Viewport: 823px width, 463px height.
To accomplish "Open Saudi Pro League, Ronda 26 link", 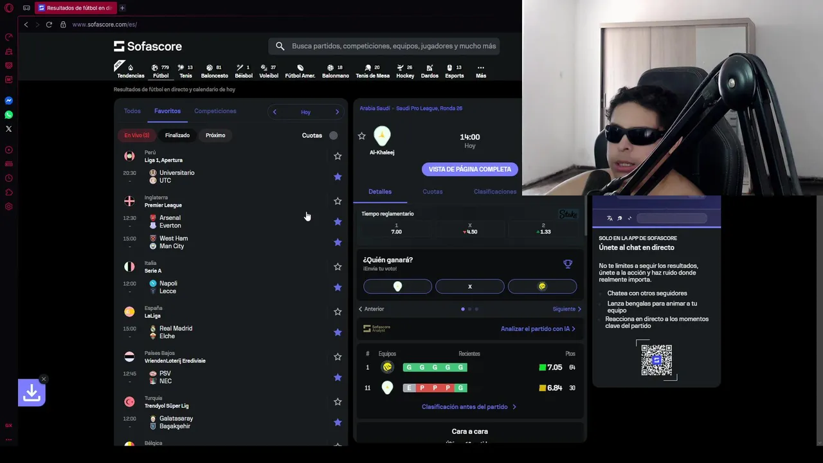I will 429,108.
